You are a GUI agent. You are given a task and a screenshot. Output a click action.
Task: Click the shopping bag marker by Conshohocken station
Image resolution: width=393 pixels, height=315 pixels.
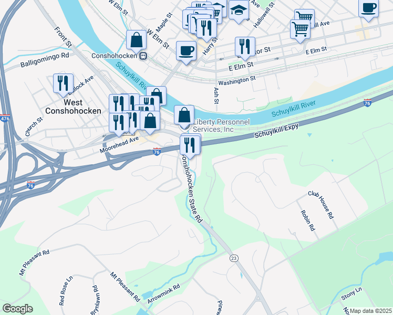137,40
